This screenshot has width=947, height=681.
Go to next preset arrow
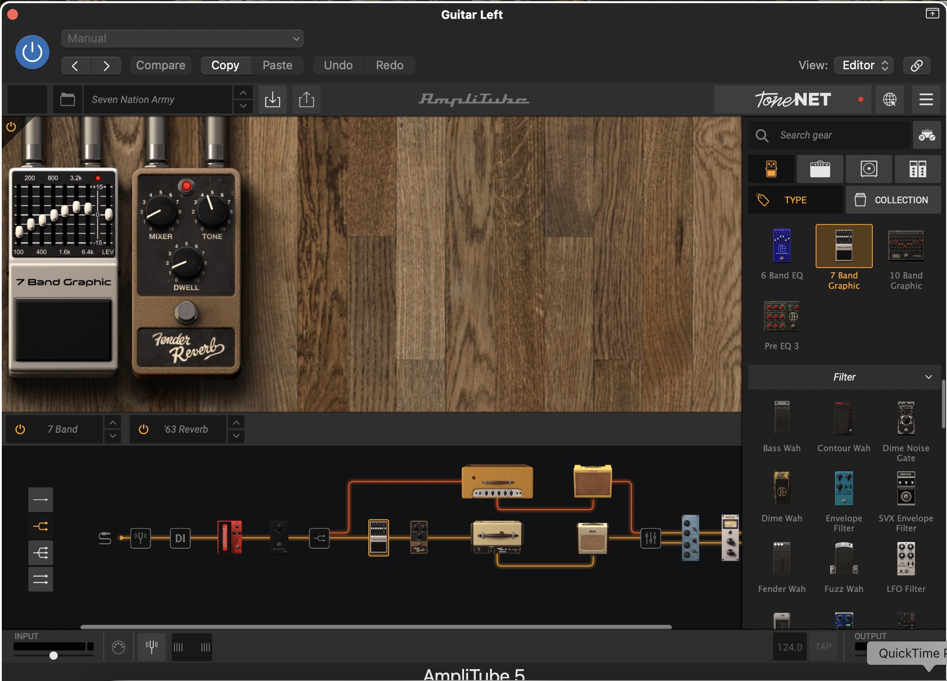tap(106, 66)
